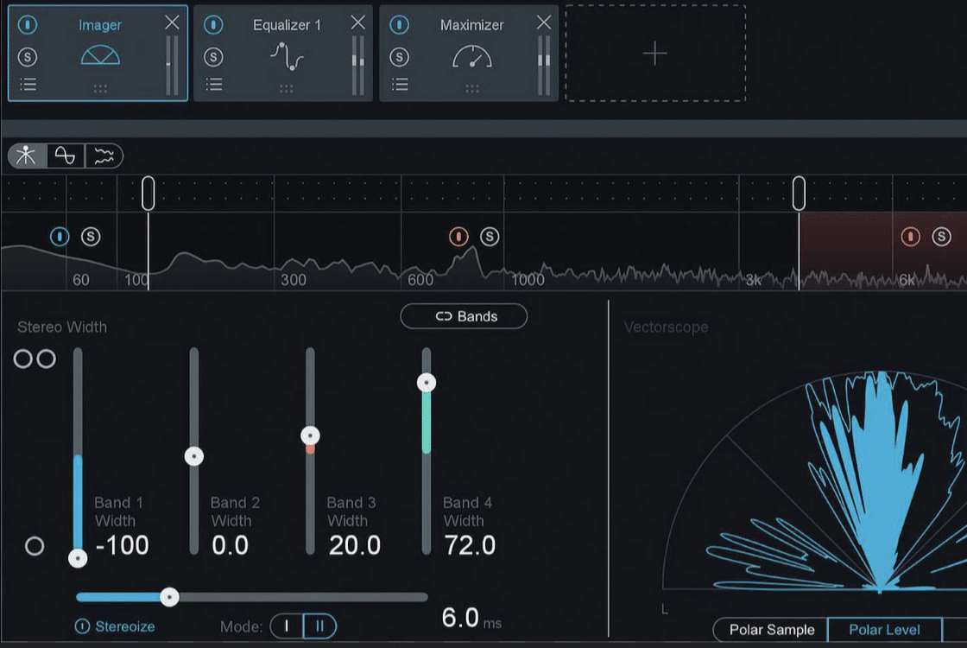Image resolution: width=967 pixels, height=648 pixels.
Task: Select Stereoize Mode I
Action: [x=287, y=626]
